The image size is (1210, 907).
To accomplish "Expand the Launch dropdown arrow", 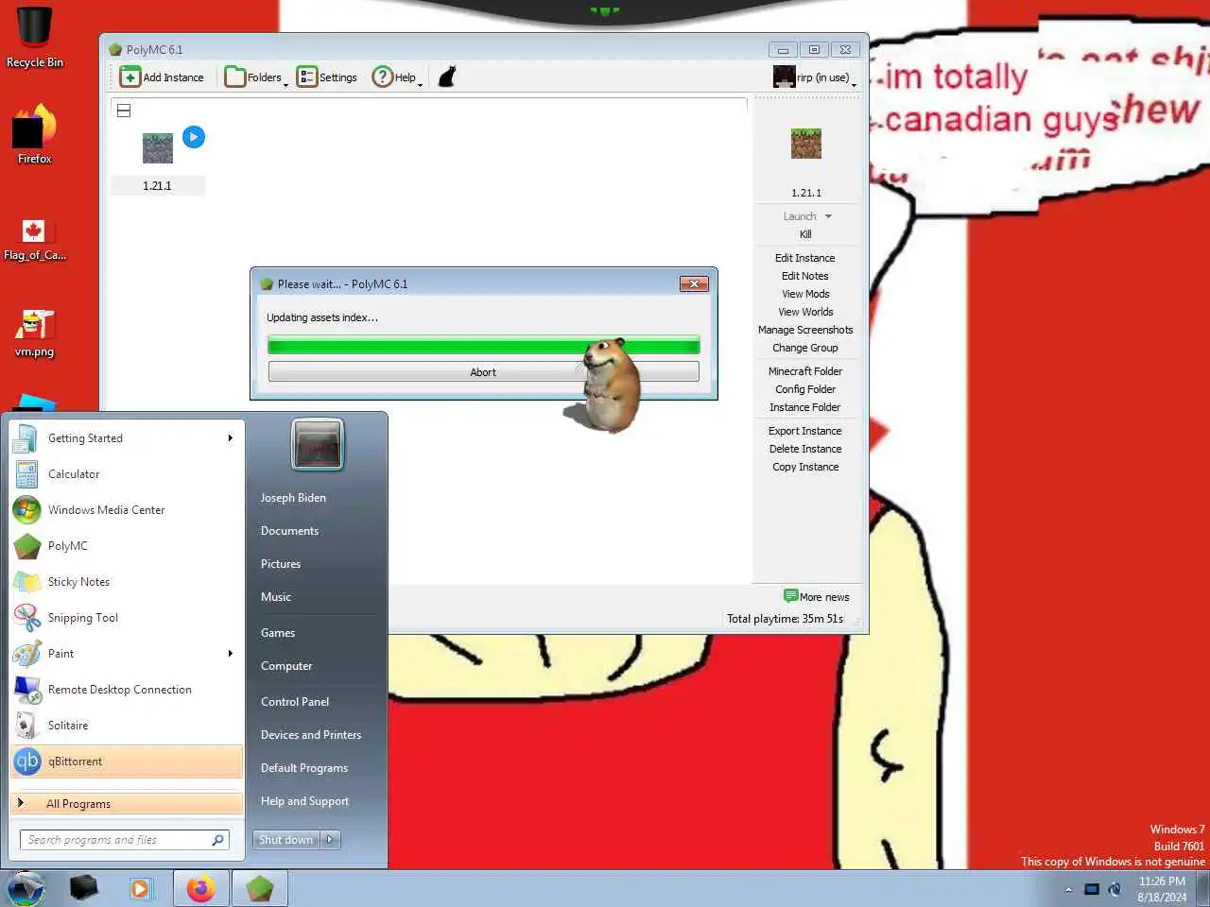I will [828, 216].
